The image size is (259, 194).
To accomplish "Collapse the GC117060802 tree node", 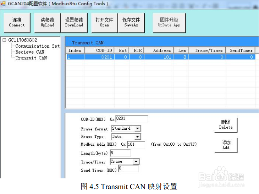I will pyautogui.click(x=4, y=40).
